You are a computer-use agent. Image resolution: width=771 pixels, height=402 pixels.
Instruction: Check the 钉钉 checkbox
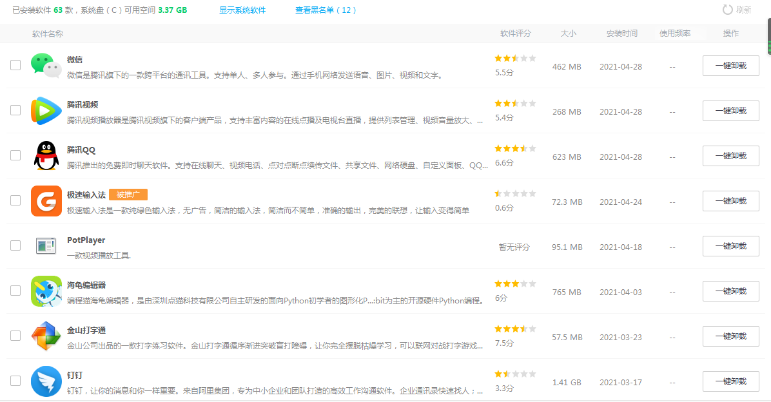[15, 381]
